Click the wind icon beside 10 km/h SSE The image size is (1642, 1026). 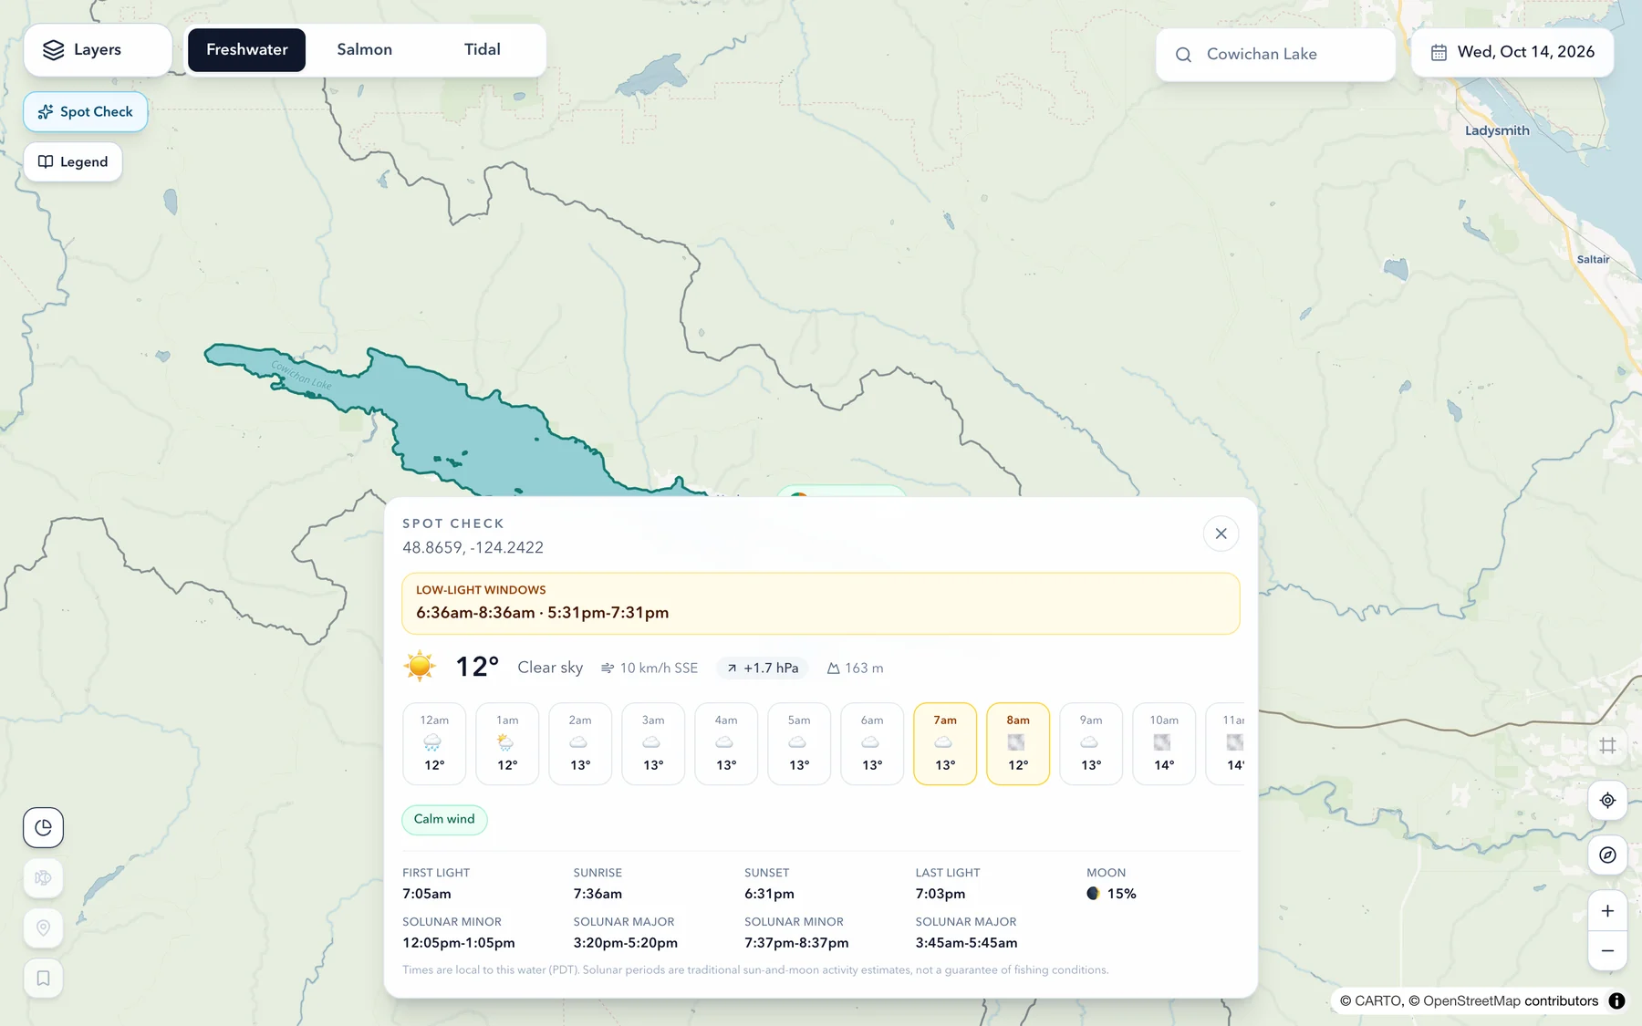pos(608,668)
